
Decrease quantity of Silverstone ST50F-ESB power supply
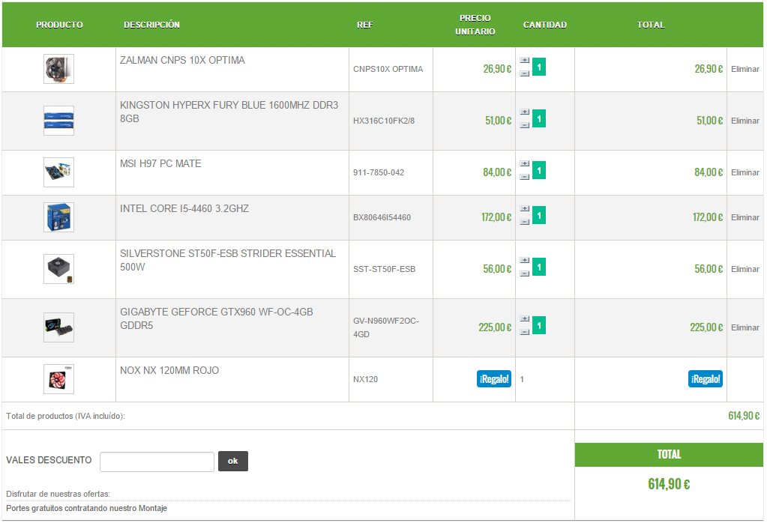(x=524, y=273)
